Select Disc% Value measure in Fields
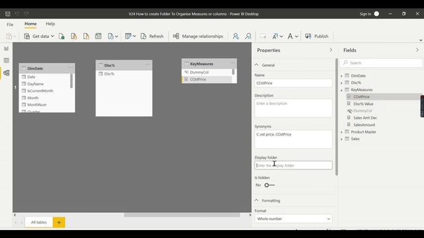Screen dimensions: 424x238 (363, 104)
